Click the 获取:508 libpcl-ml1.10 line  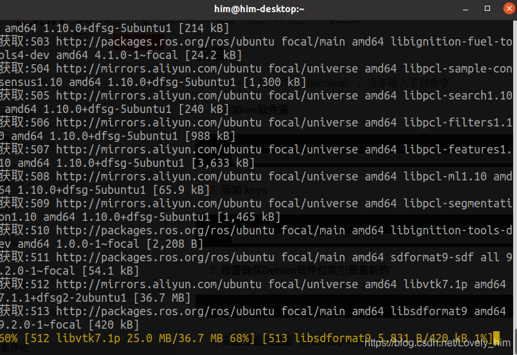pyautogui.click(x=256, y=177)
